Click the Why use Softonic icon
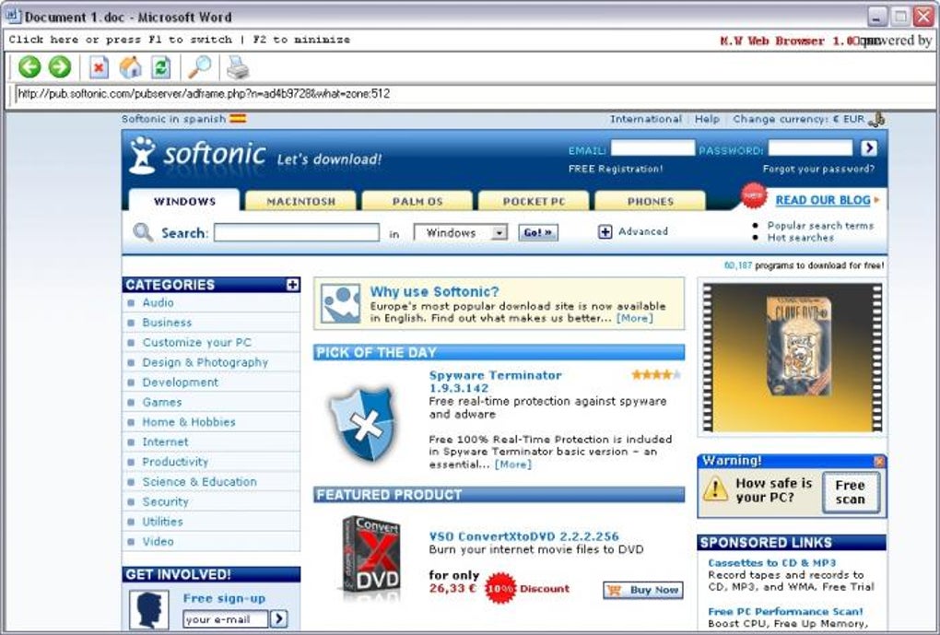The height and width of the screenshot is (635, 940). (x=340, y=303)
